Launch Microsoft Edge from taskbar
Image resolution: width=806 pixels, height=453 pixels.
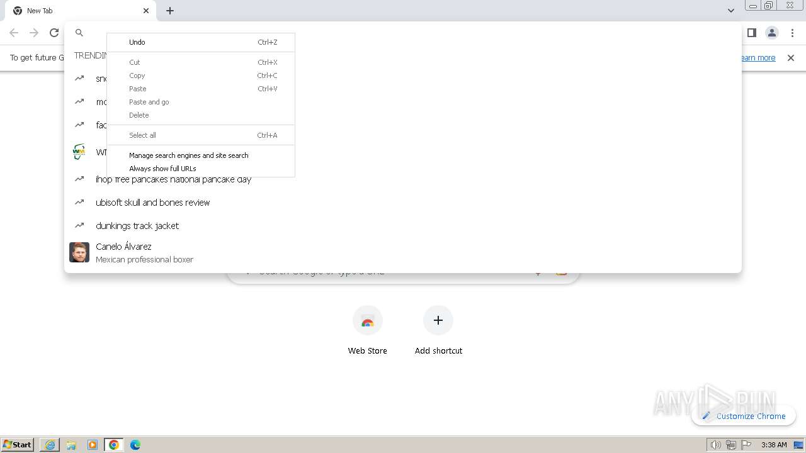(135, 445)
